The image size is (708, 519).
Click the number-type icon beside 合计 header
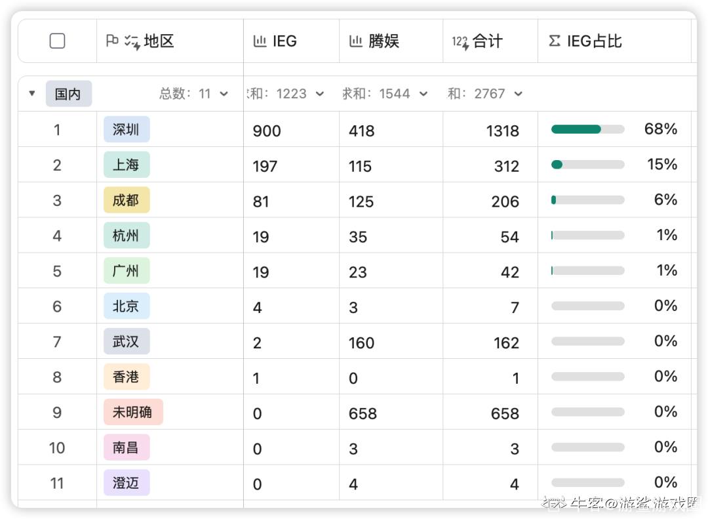(x=460, y=42)
